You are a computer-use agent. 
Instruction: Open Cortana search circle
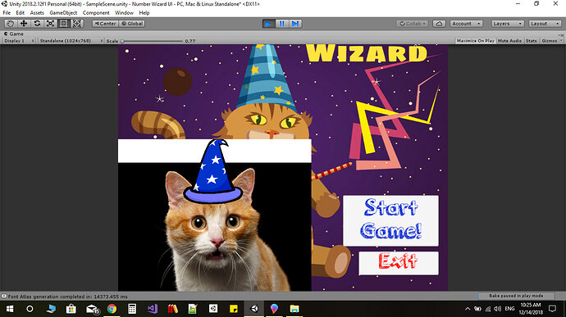tap(30, 309)
